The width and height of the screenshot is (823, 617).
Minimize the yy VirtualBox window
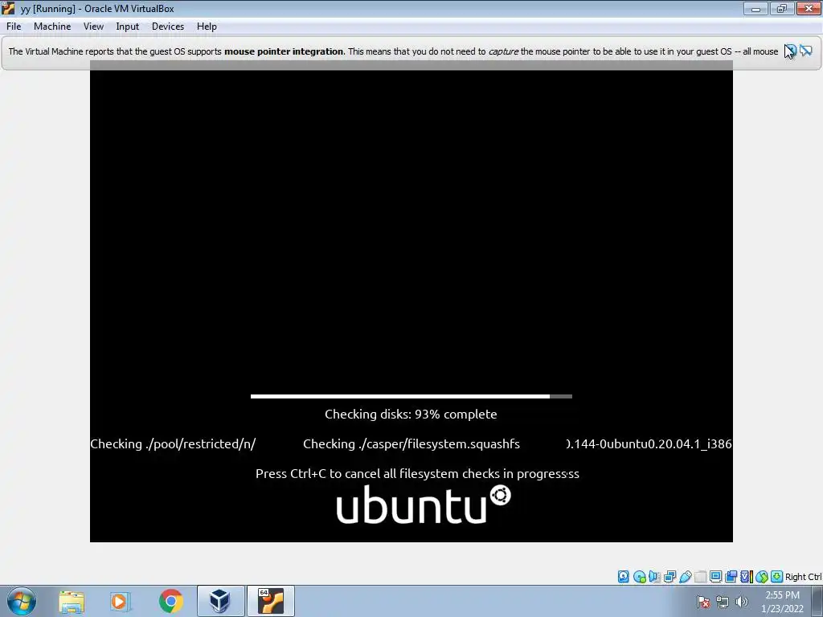755,8
